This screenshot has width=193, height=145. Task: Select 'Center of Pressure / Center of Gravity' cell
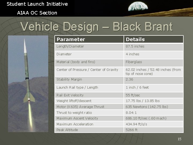click(x=89, y=72)
